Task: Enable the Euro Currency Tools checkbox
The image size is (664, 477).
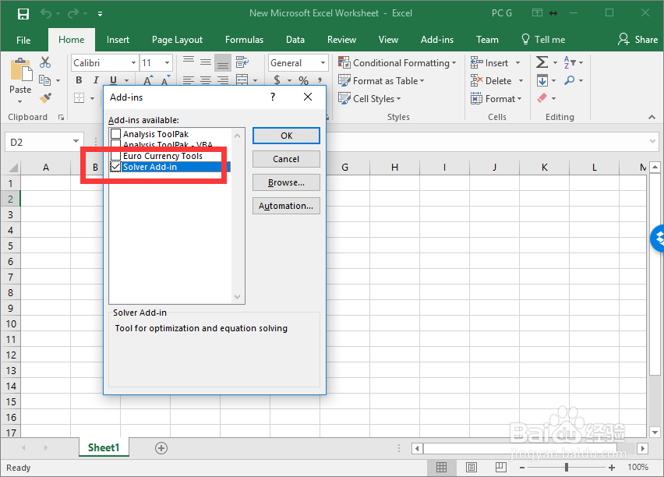Action: tap(115, 156)
